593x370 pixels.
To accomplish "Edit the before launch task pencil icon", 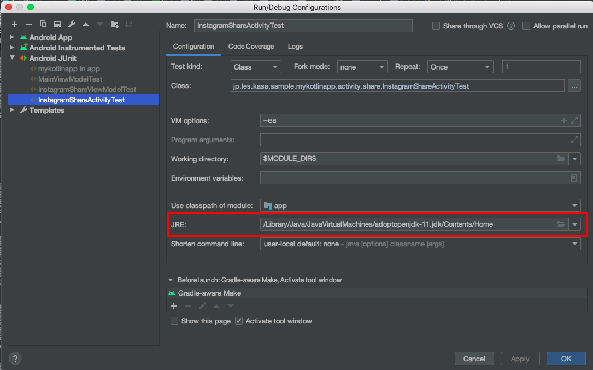I will click(x=202, y=306).
